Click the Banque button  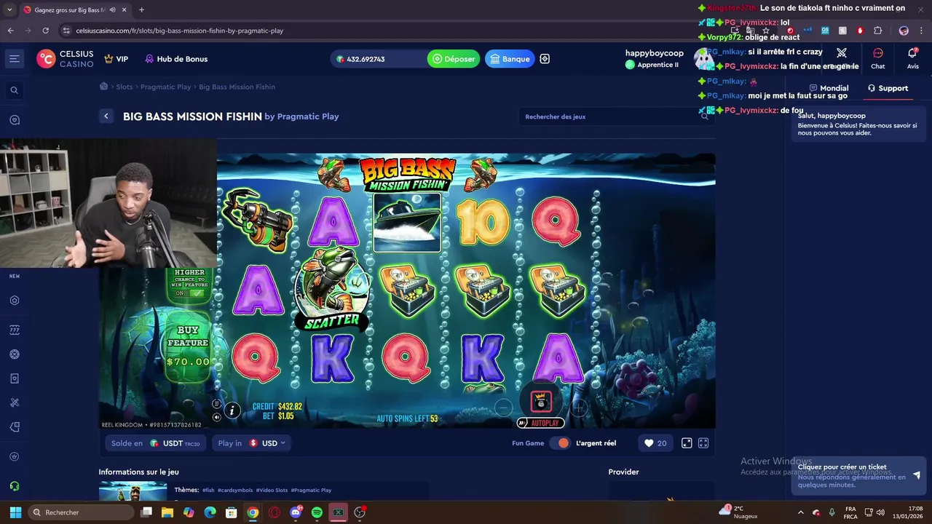point(510,59)
